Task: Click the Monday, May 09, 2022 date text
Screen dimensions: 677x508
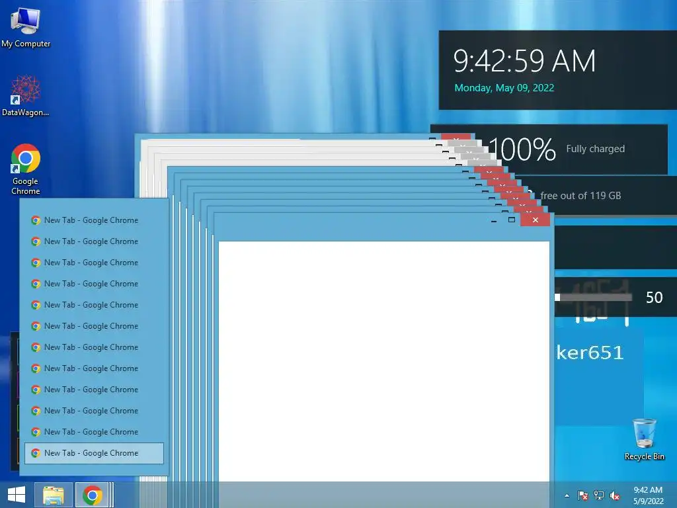Action: pos(504,88)
